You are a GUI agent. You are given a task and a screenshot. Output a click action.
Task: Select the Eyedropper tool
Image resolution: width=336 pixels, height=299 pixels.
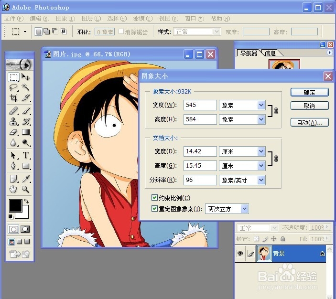[26, 179]
